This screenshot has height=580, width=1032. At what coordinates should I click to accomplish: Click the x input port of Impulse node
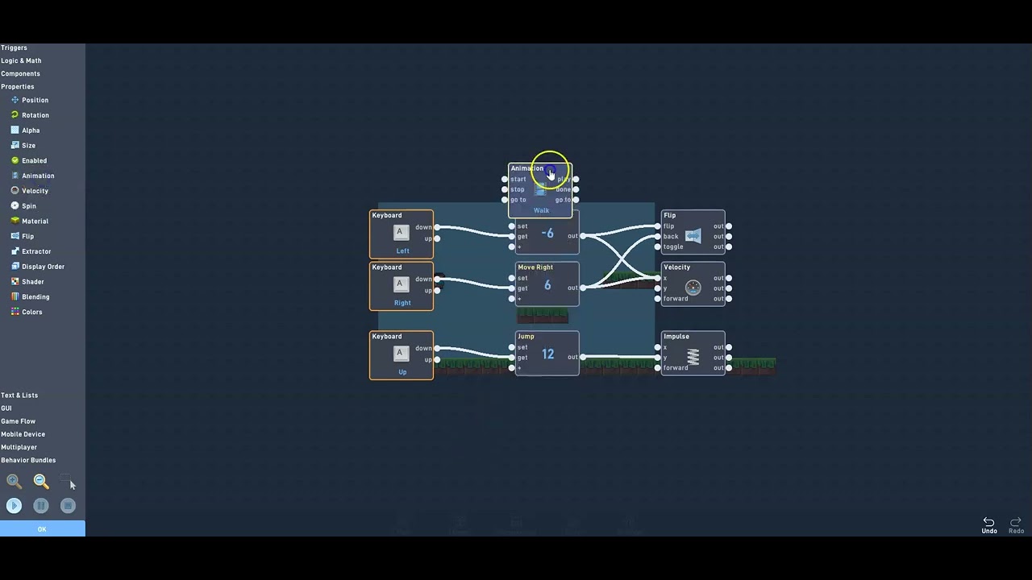(658, 347)
